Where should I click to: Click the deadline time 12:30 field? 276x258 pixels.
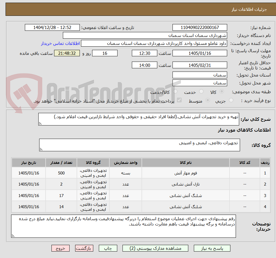click(144, 53)
